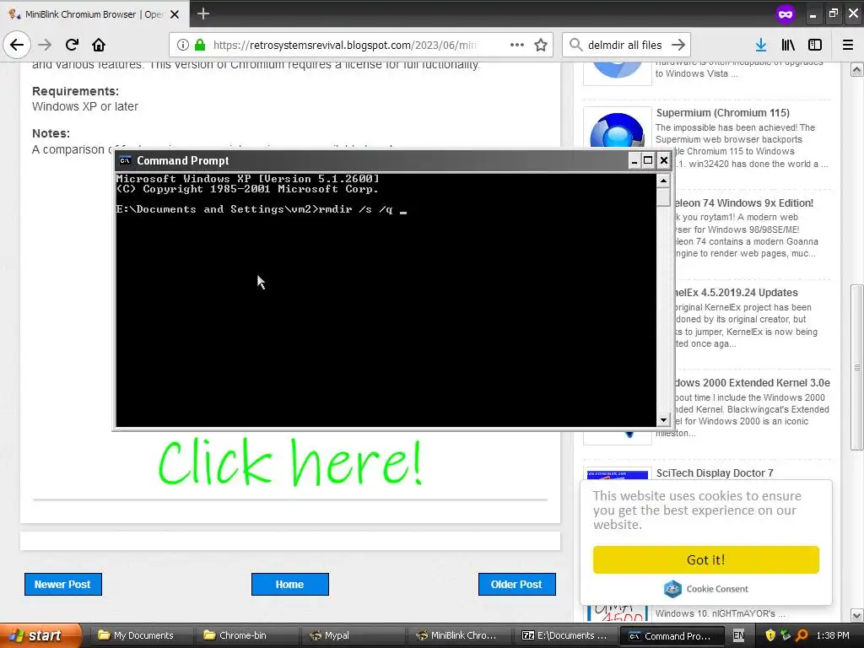Open the downloads panel
Image resolution: width=864 pixels, height=648 pixels.
point(761,45)
